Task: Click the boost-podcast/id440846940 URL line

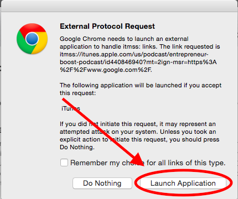Action: click(138, 62)
